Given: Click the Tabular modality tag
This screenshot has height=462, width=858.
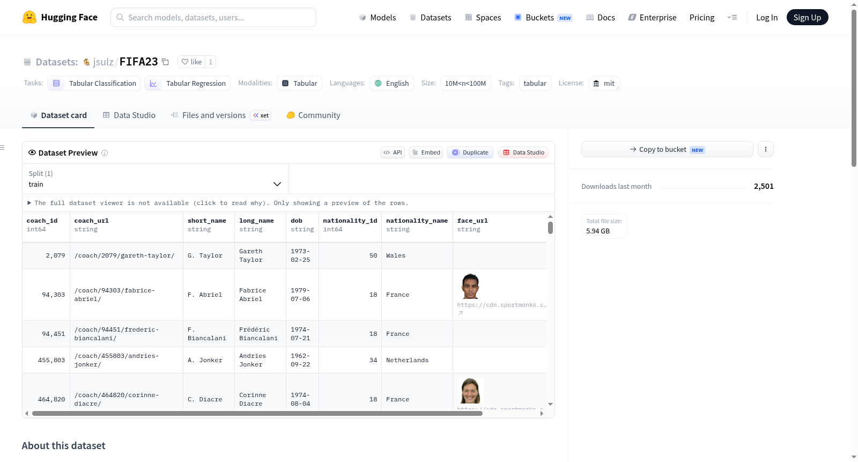Looking at the screenshot, I should click(300, 83).
